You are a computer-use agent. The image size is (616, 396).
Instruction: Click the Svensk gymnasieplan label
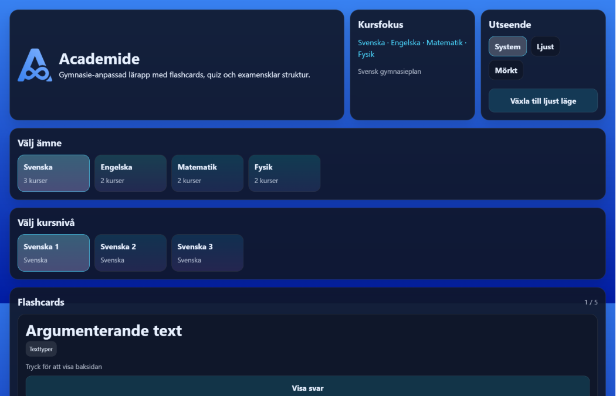[390, 72]
